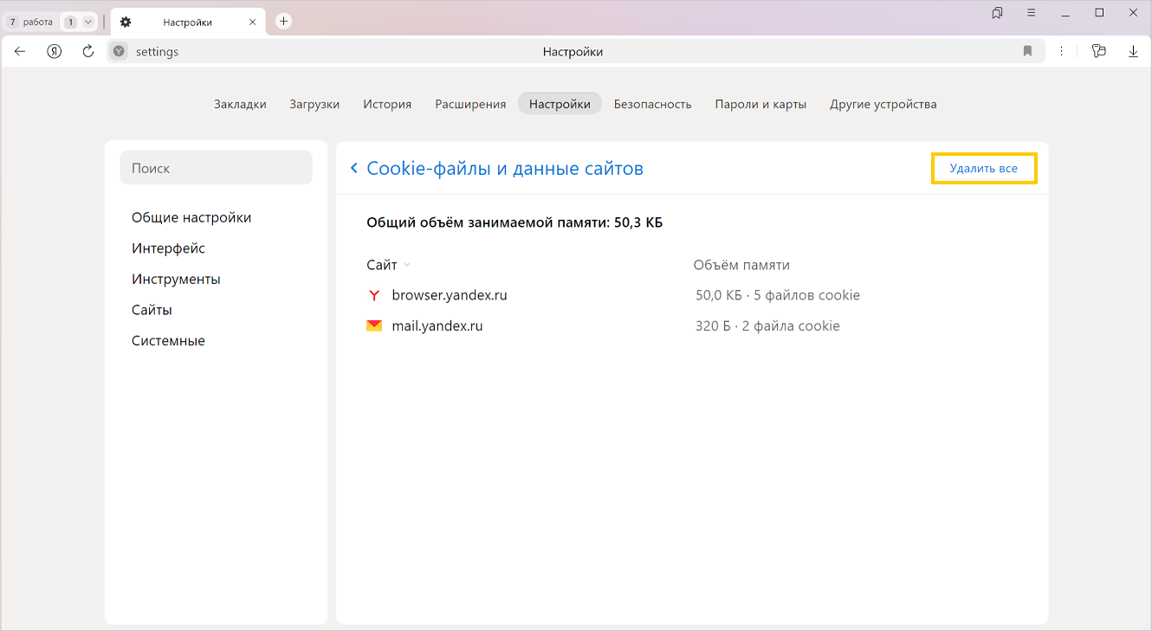Bookmark this page using the address bar icon
This screenshot has width=1152, height=631.
[x=1027, y=52]
